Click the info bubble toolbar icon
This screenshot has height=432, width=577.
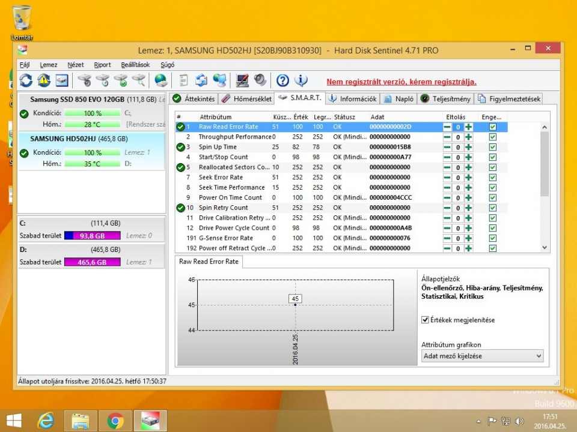tap(301, 80)
